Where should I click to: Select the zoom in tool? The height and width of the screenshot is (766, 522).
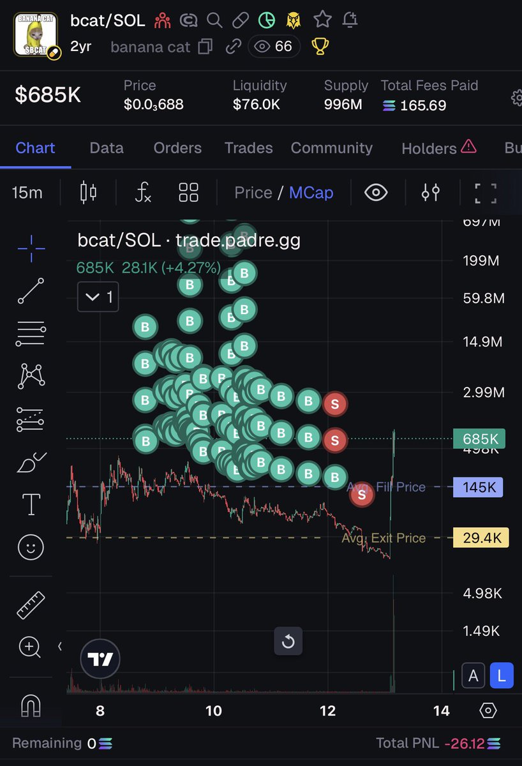click(x=31, y=647)
